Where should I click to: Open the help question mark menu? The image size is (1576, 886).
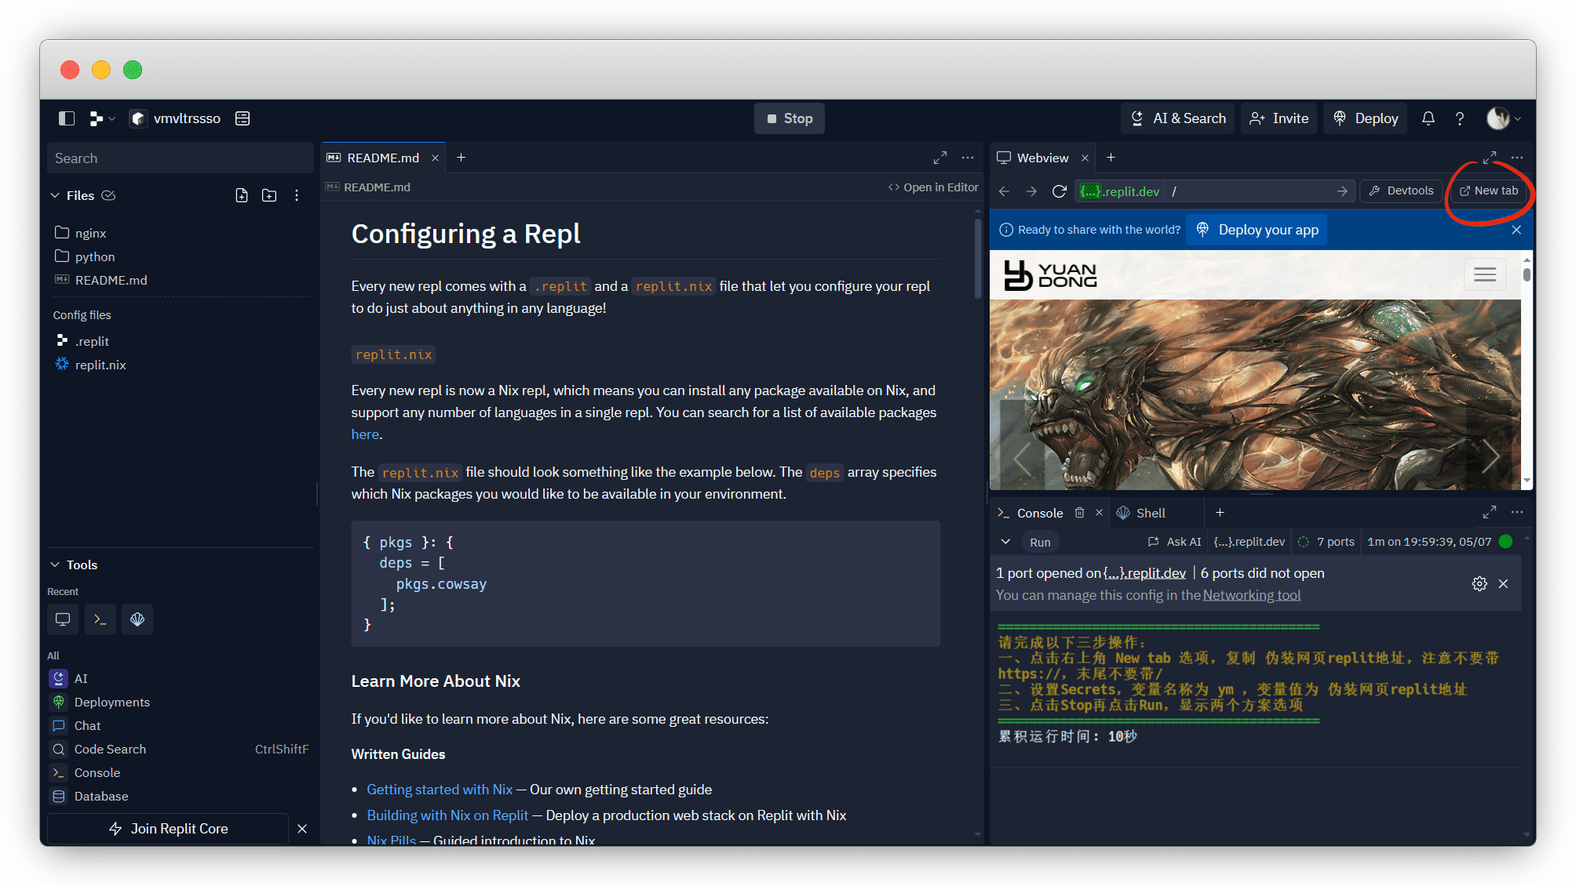(1460, 118)
